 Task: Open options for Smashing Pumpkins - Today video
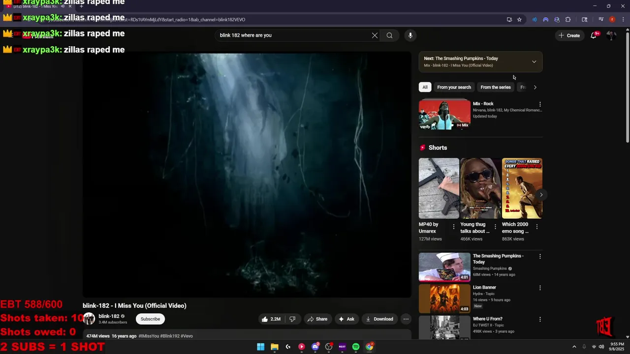point(540,256)
